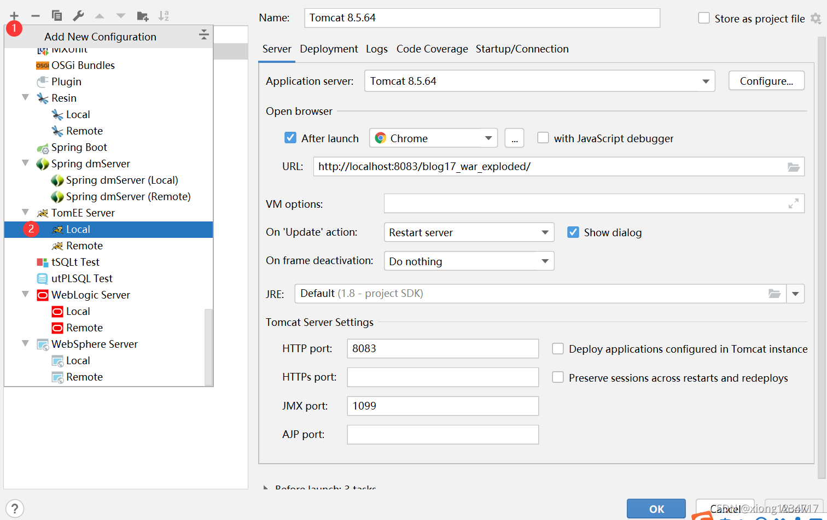
Task: Switch to the Server tab
Action: (277, 49)
